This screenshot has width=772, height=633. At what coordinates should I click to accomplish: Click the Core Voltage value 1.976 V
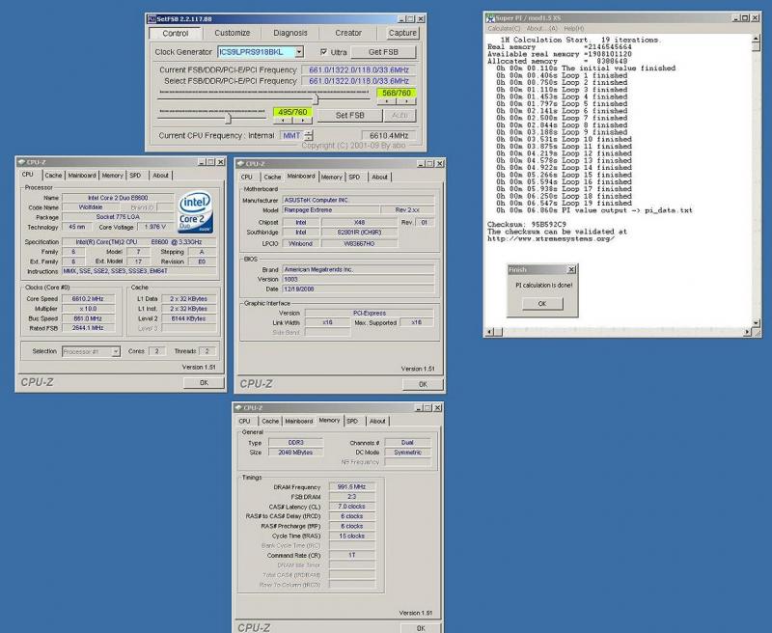(x=155, y=227)
